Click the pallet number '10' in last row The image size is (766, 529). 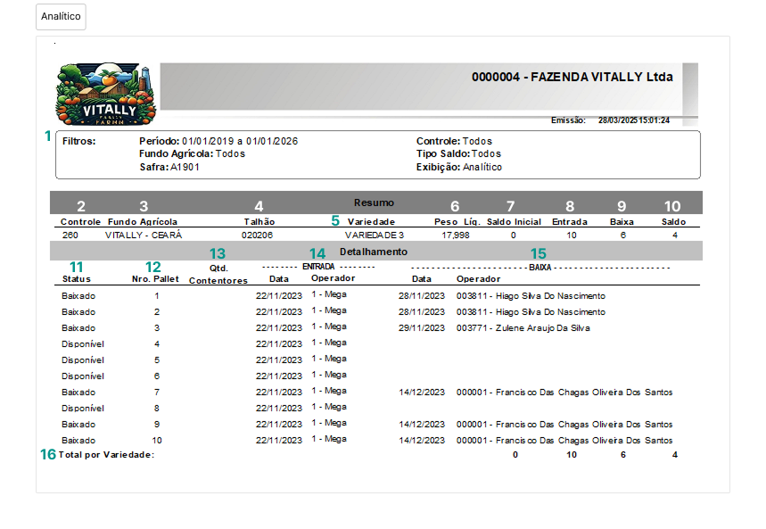(157, 441)
